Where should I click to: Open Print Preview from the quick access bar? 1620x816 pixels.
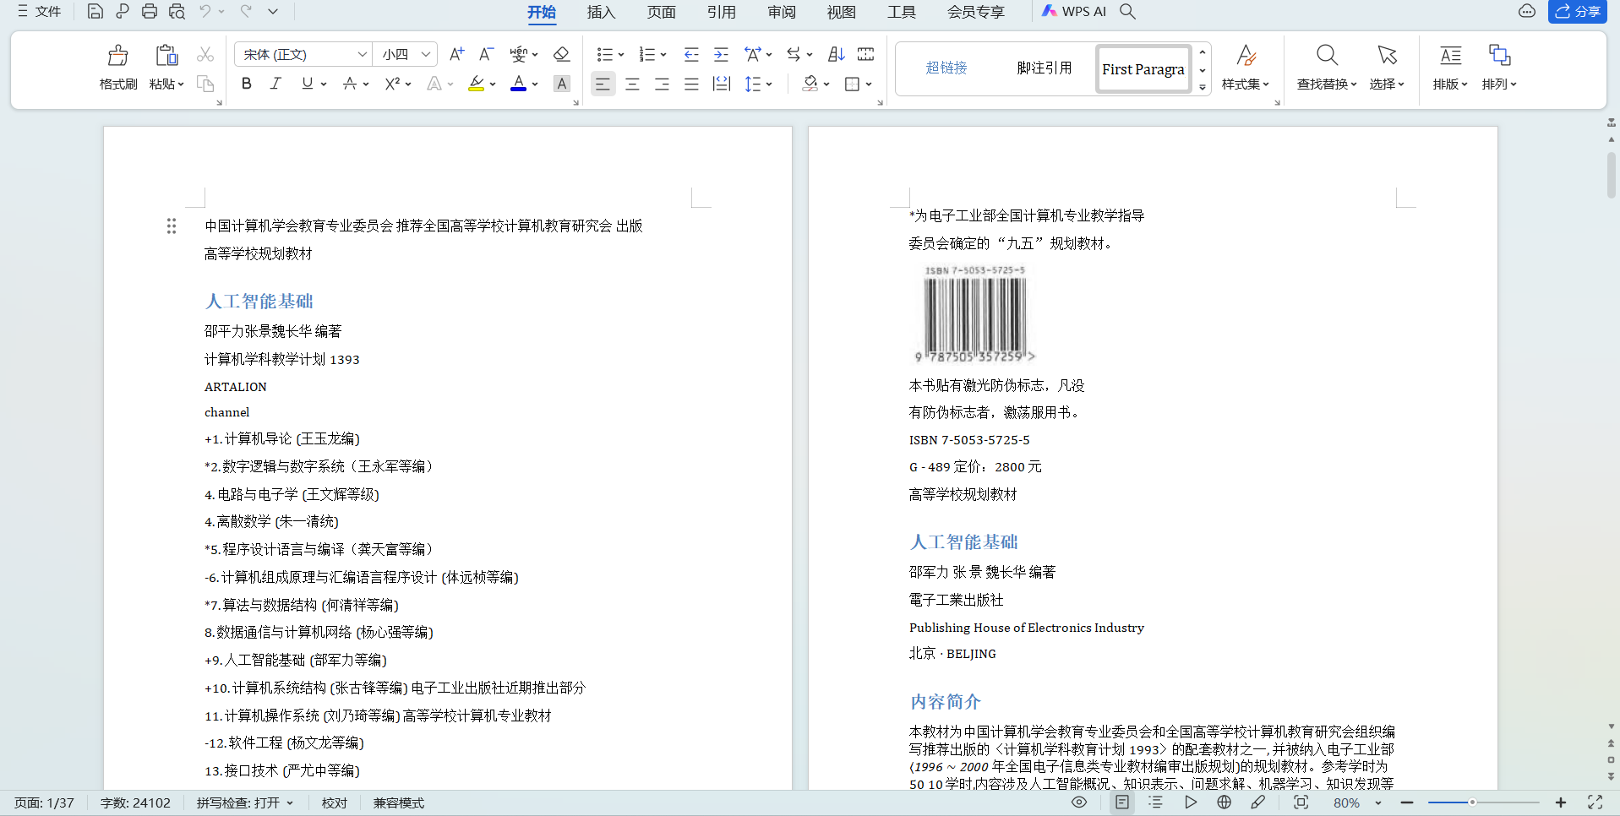[177, 12]
